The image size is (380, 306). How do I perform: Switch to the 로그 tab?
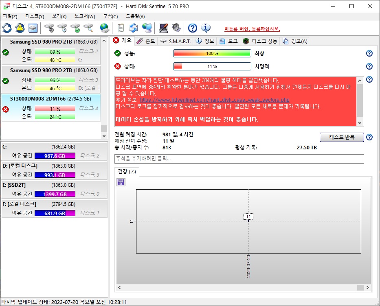point(228,42)
